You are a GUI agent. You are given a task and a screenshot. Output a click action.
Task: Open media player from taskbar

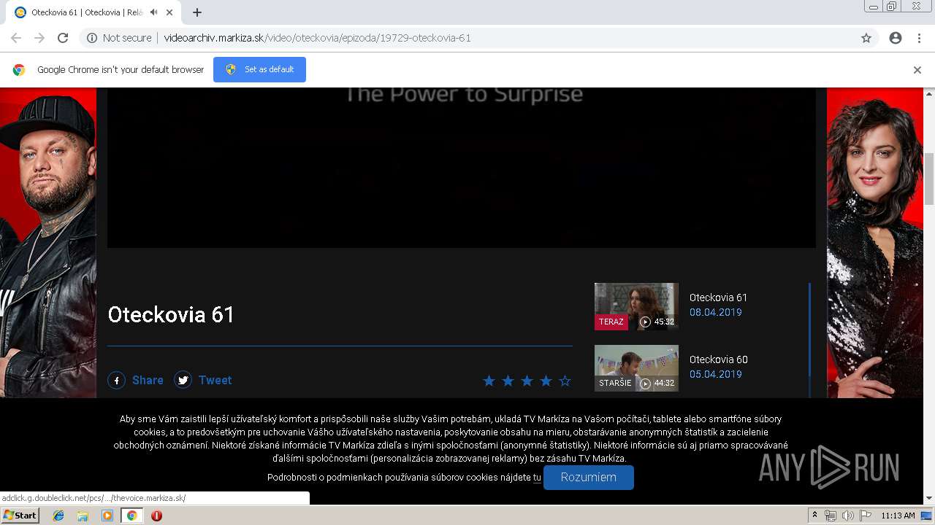coord(107,516)
